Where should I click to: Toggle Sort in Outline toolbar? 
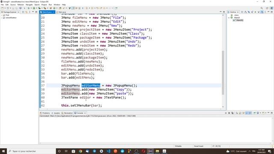coord(245,12)
